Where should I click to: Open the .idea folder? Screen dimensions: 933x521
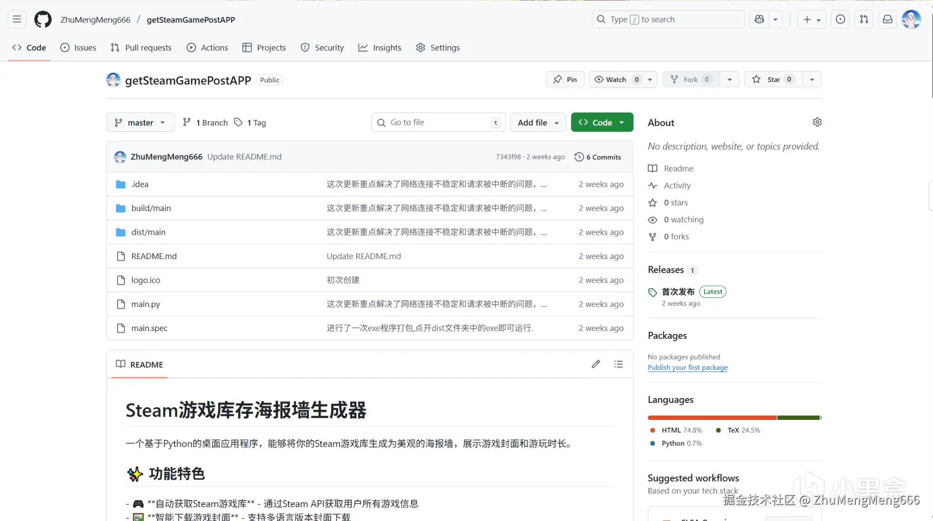140,184
